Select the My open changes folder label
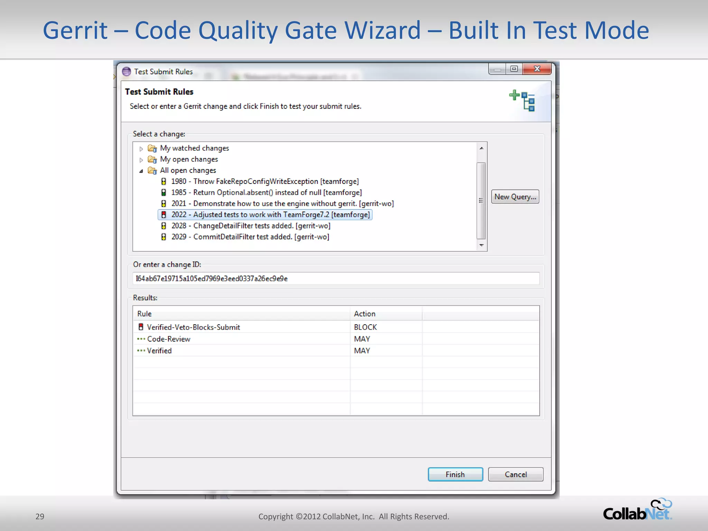Screen dimensions: 708x531 pyautogui.click(x=189, y=159)
